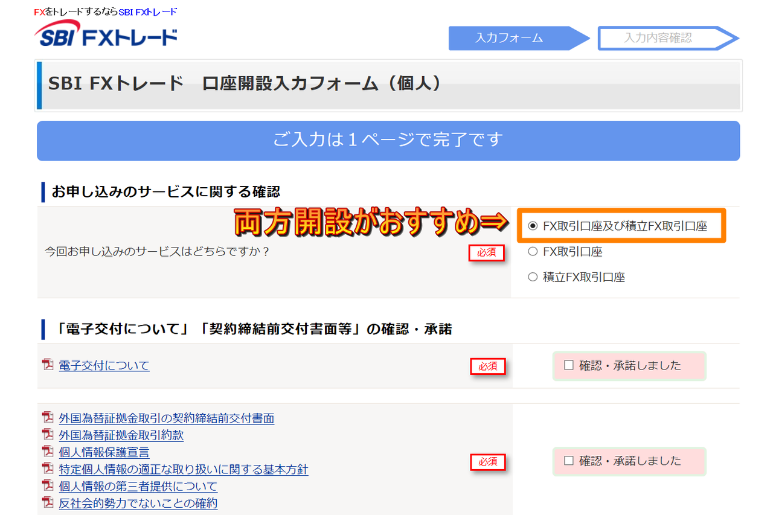
Task: Click PDF icon beside 個人情報の第三者提供について
Action: point(48,485)
